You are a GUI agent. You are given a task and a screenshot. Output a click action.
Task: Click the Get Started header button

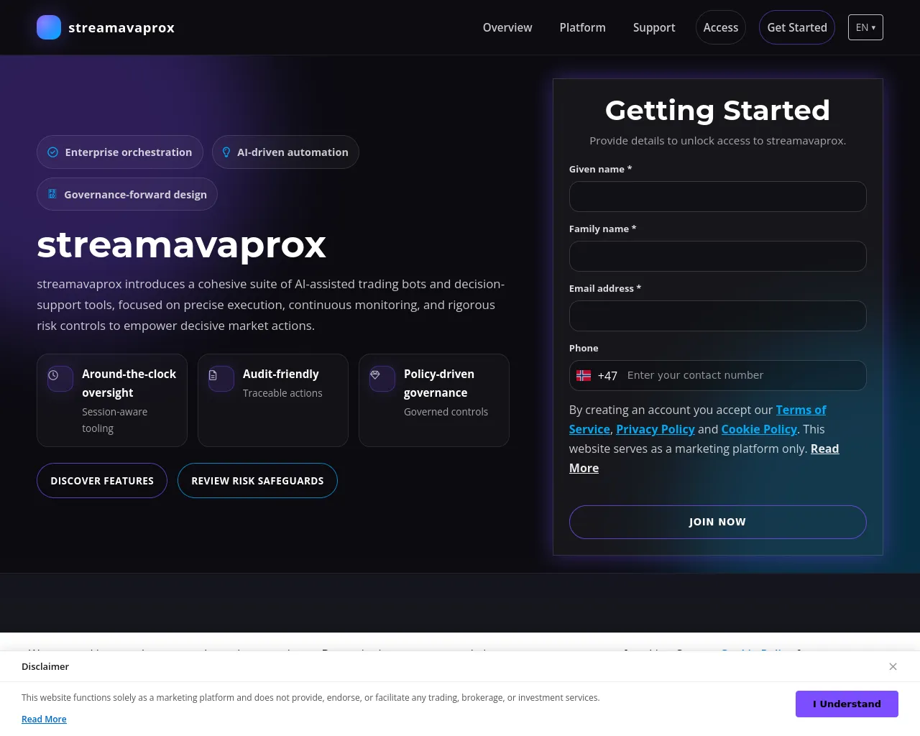tap(797, 27)
